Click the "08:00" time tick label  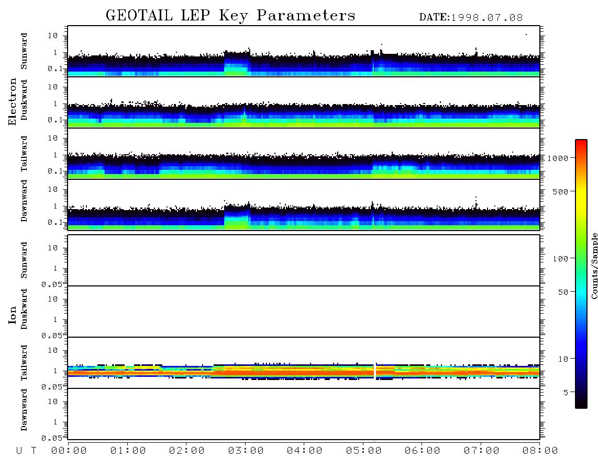pyautogui.click(x=540, y=451)
